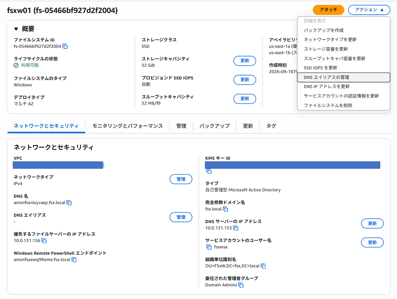Image resolution: width=397 pixels, height=299 pixels.
Task: Update the DNS サーバーの IP アドレス
Action: coord(372,224)
